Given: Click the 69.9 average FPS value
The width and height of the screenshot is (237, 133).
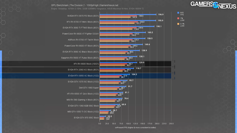Looking at the screenshot, I should tap(124, 105).
